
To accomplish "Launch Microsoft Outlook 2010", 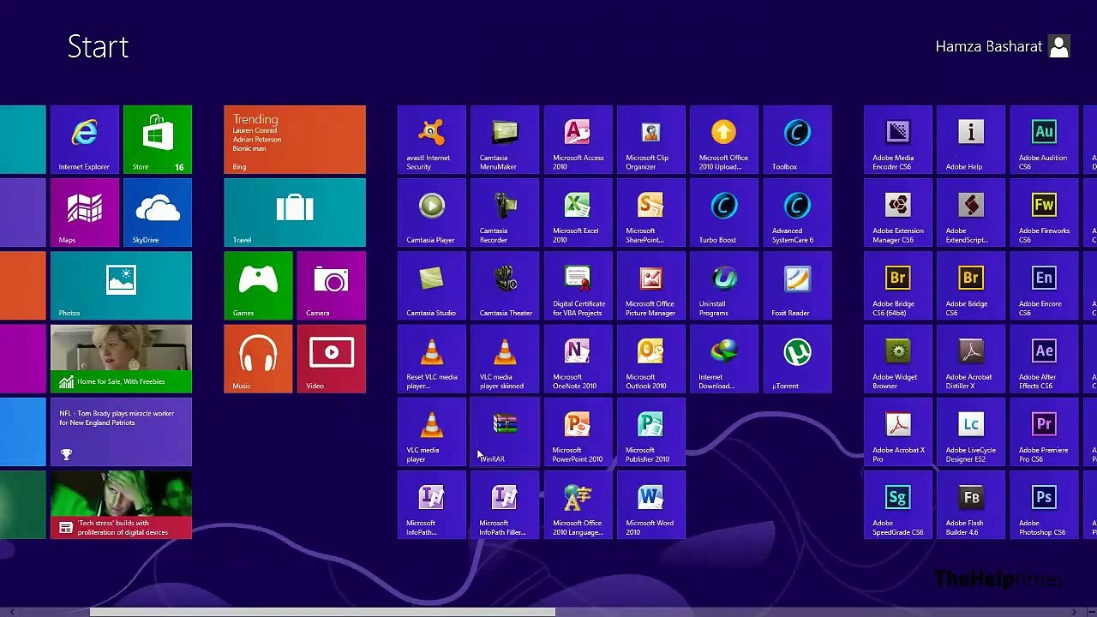I will 650,358.
